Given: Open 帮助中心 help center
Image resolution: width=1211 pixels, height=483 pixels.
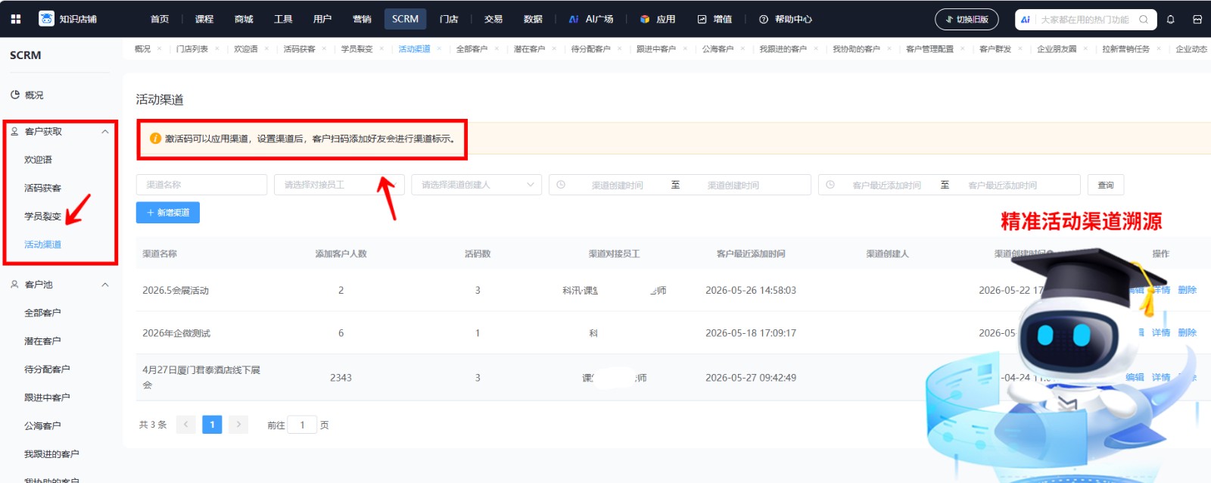Looking at the screenshot, I should coord(786,19).
